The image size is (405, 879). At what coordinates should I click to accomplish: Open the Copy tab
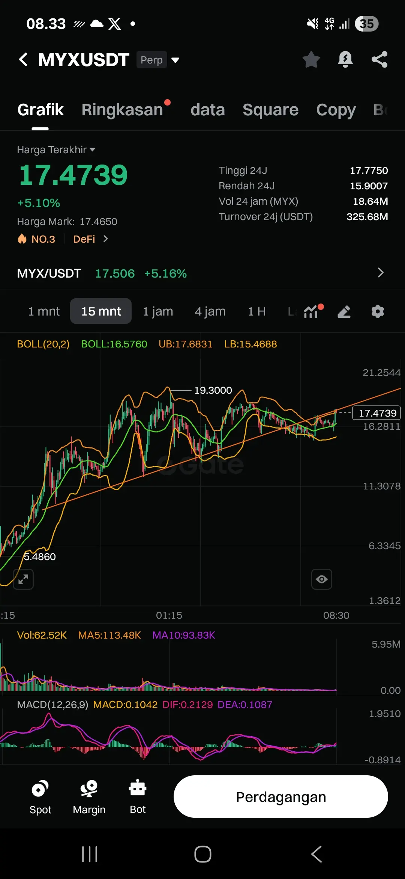[x=336, y=110]
